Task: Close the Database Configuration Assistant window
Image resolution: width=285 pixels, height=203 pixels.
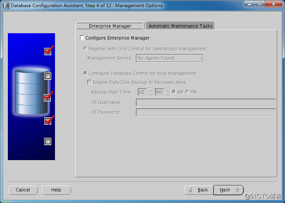Action: coord(273,4)
